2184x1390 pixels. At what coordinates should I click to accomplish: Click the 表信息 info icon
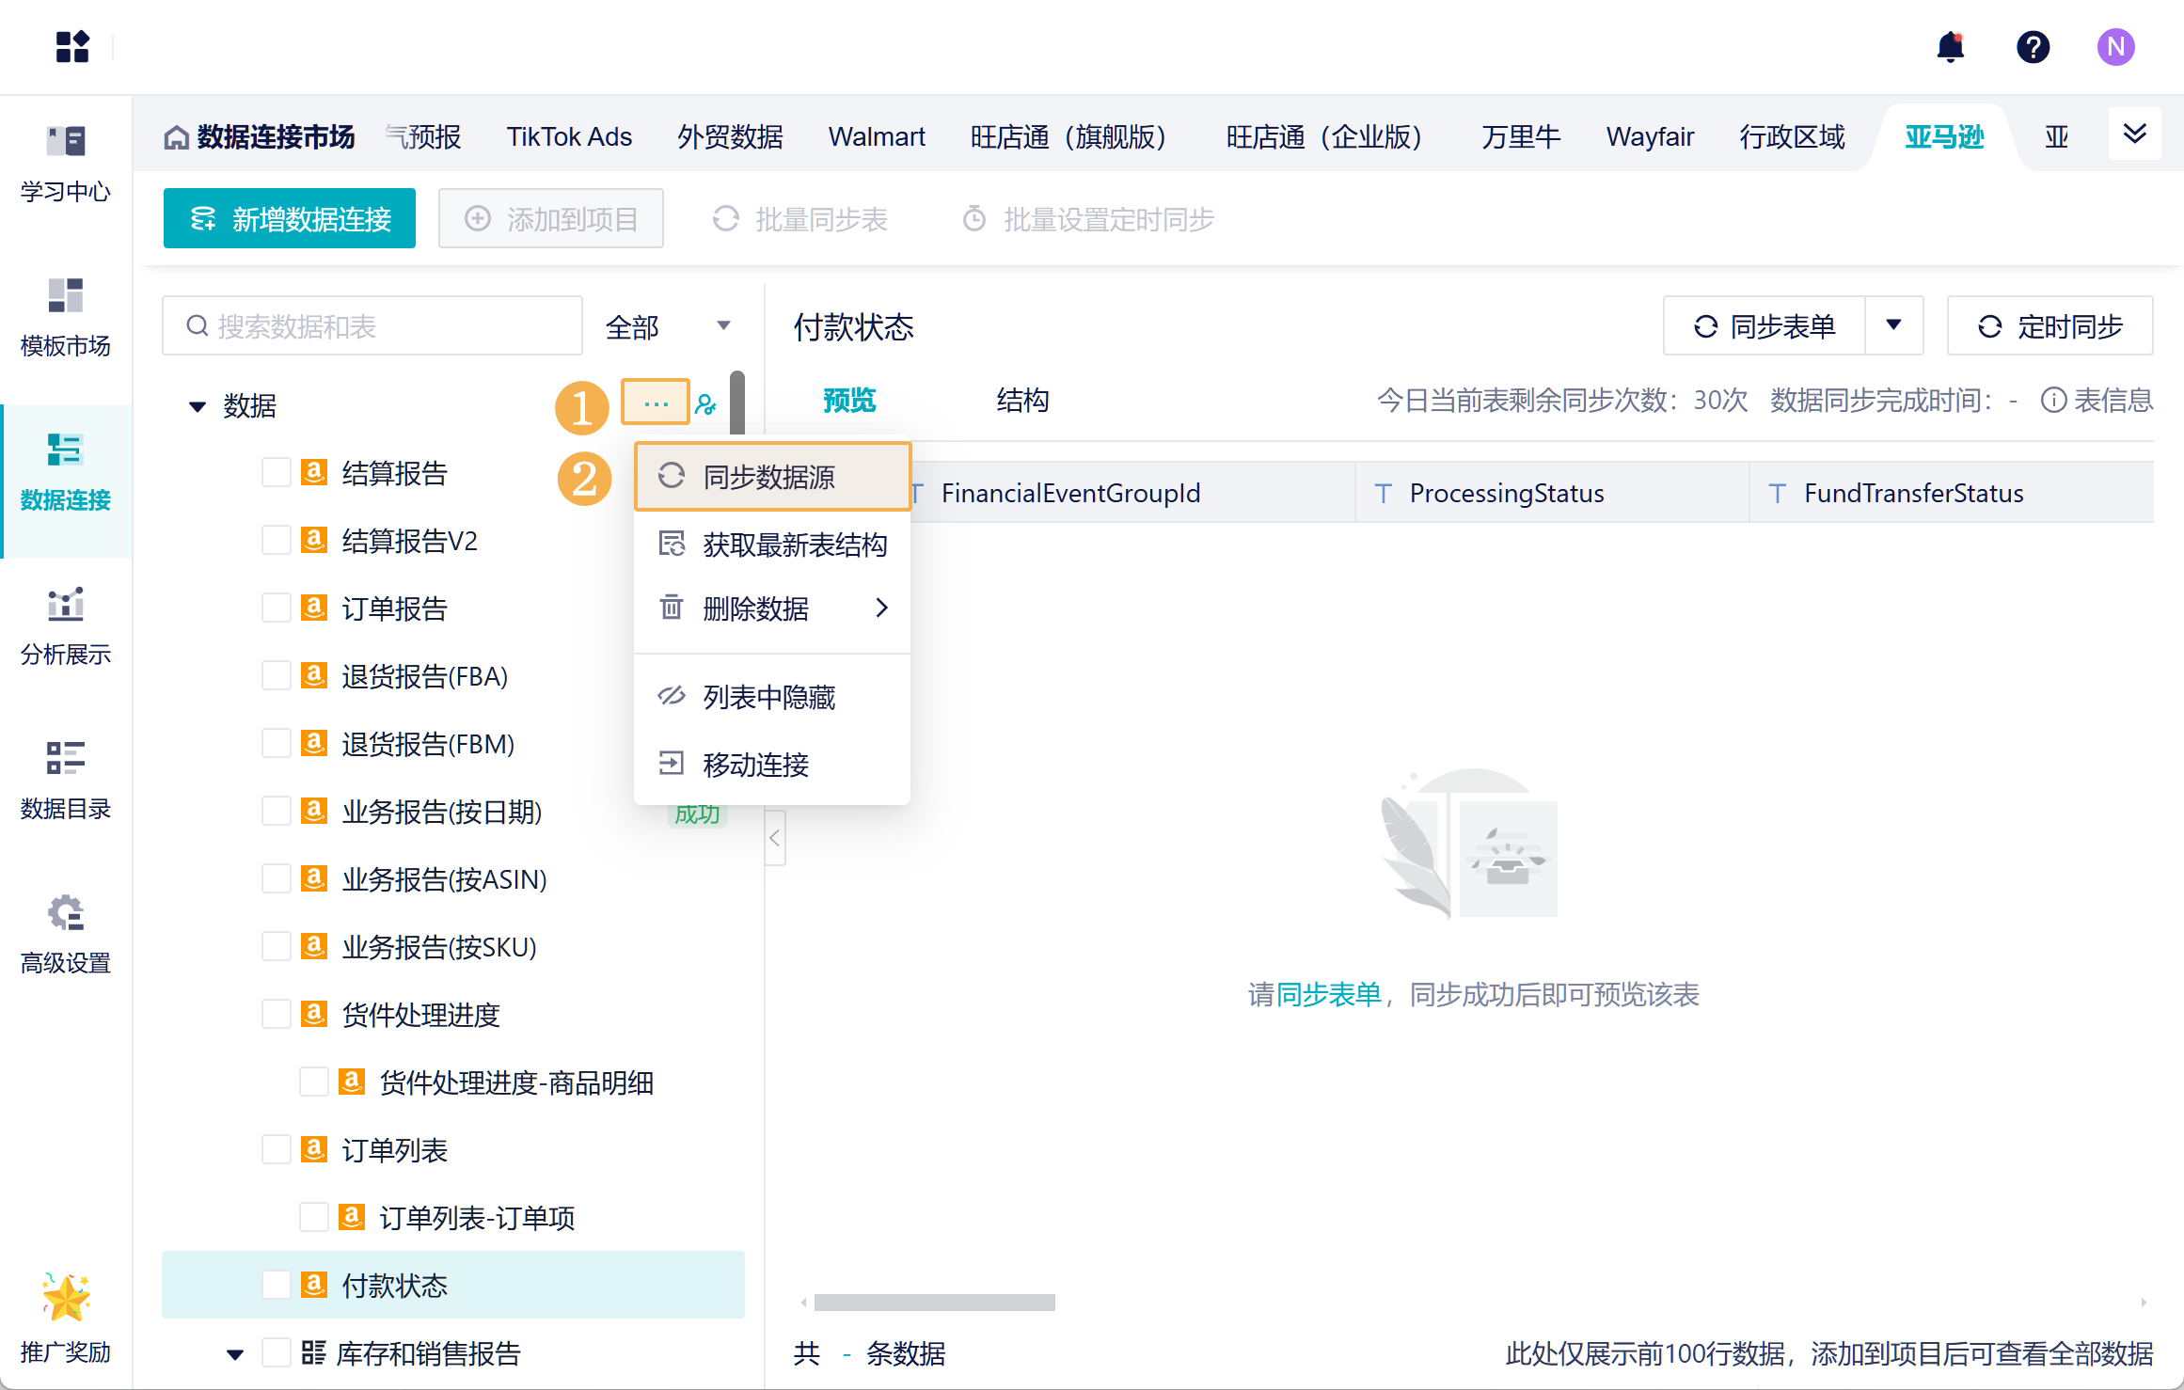2053,401
